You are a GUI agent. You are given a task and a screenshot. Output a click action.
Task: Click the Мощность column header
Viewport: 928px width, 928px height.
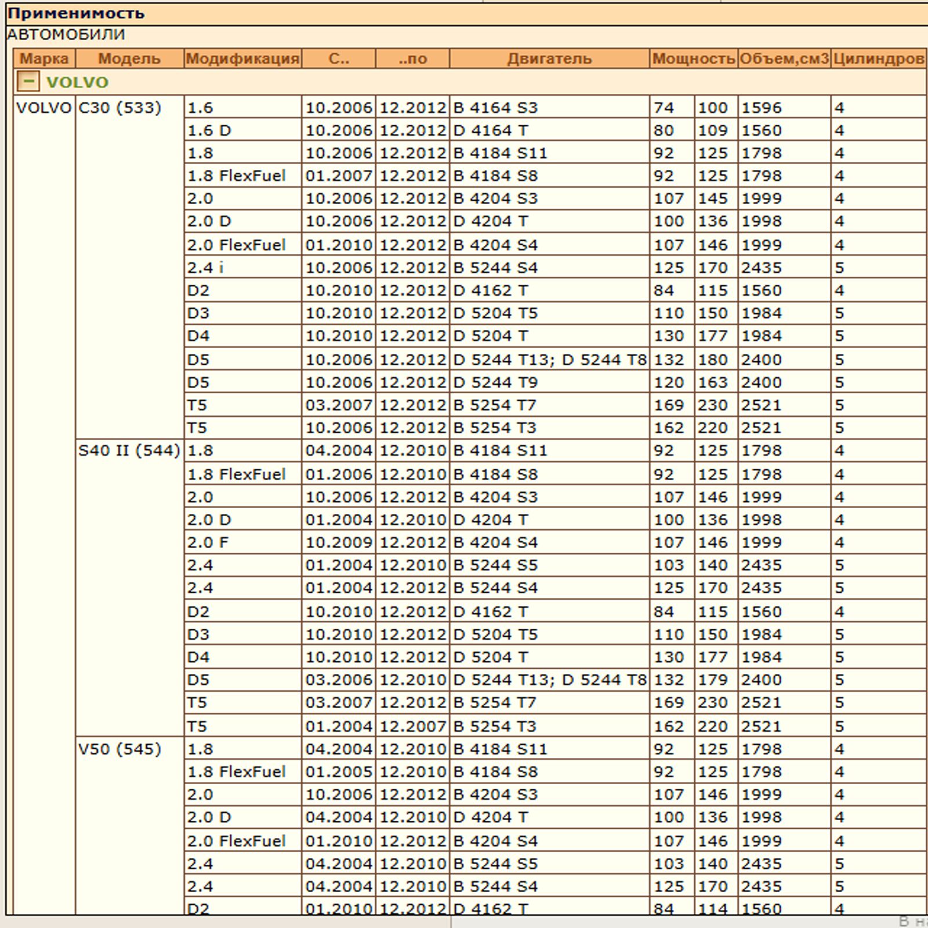pyautogui.click(x=694, y=59)
